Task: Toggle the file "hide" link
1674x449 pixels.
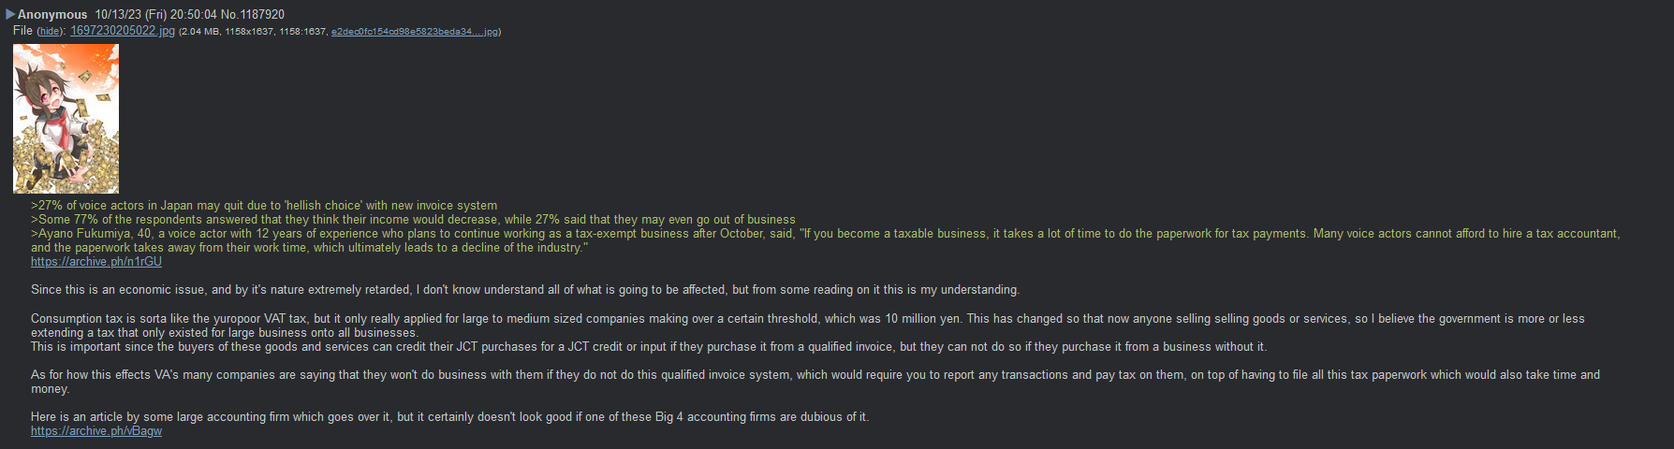Action: (x=50, y=32)
